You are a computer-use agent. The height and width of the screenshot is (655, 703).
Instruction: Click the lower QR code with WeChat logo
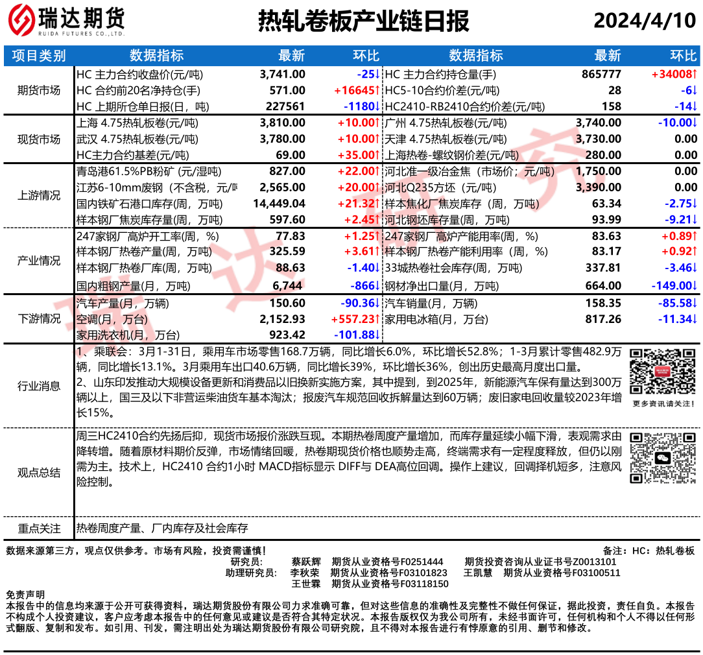click(662, 458)
